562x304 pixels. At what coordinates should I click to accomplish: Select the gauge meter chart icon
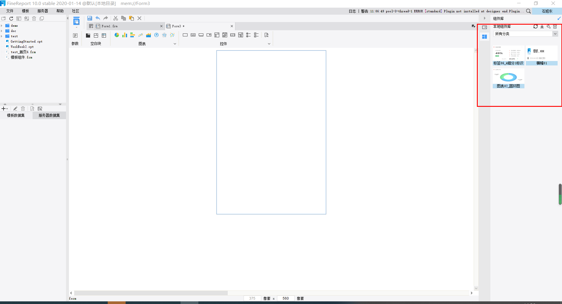point(156,35)
